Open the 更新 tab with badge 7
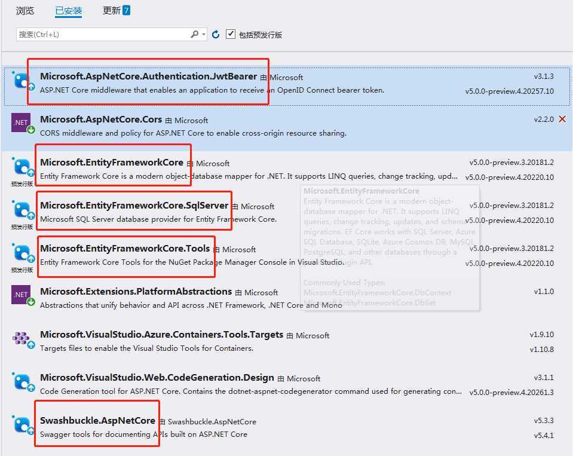Screen dimensions: 573x456 (x=116, y=10)
